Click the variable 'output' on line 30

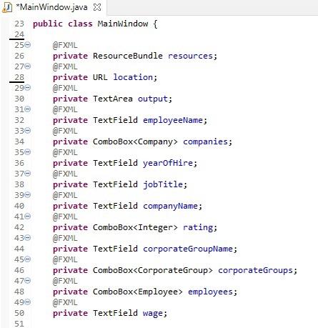pyautogui.click(x=153, y=99)
